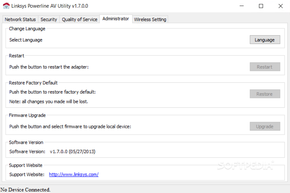Switch to the Network Status tab
The image size is (290, 193).
coord(20,19)
